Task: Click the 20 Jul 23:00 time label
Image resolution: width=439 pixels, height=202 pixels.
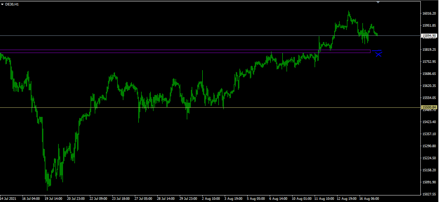Action: pyautogui.click(x=76, y=199)
